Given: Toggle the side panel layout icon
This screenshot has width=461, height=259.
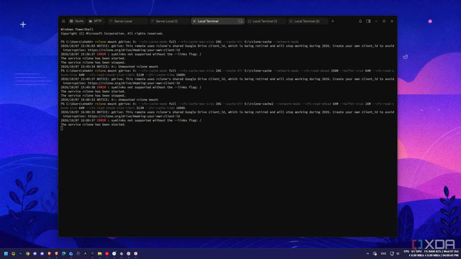Looking at the screenshot, I should 369,21.
